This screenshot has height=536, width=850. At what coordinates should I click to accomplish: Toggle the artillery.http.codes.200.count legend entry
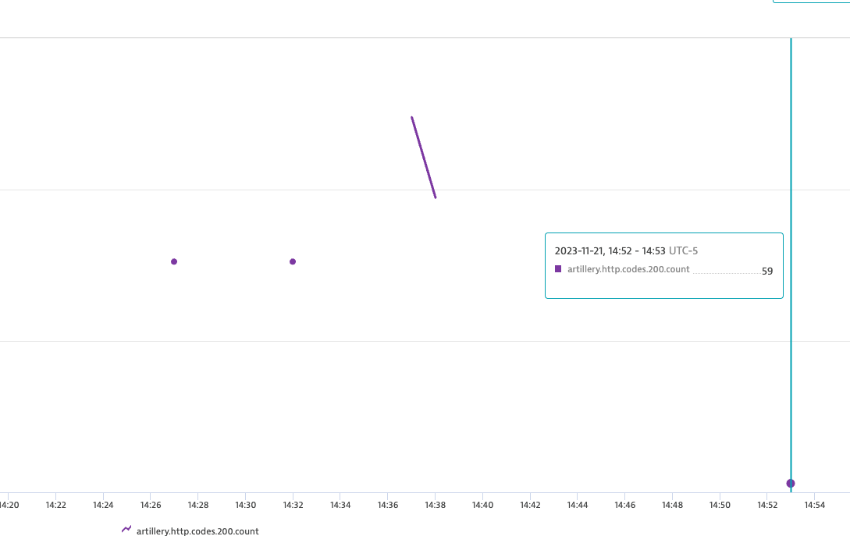[197, 531]
